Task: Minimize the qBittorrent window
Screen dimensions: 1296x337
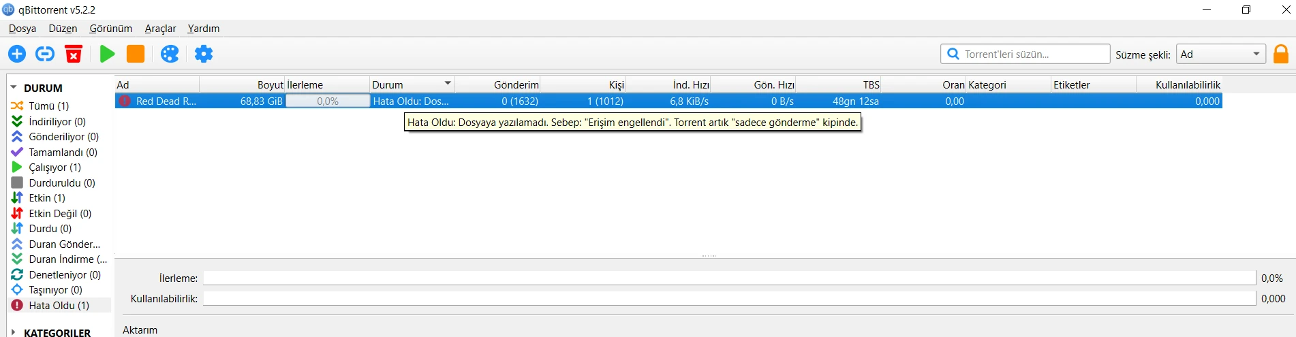Action: click(1207, 10)
